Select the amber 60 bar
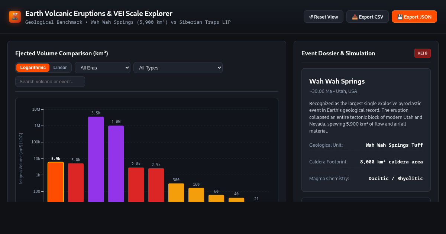446x234 pixels. pyautogui.click(x=216, y=198)
